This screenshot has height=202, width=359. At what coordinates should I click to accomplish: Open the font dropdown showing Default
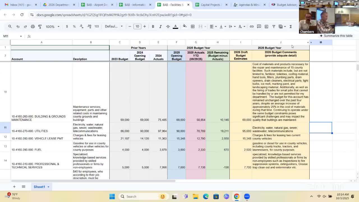coord(113,26)
